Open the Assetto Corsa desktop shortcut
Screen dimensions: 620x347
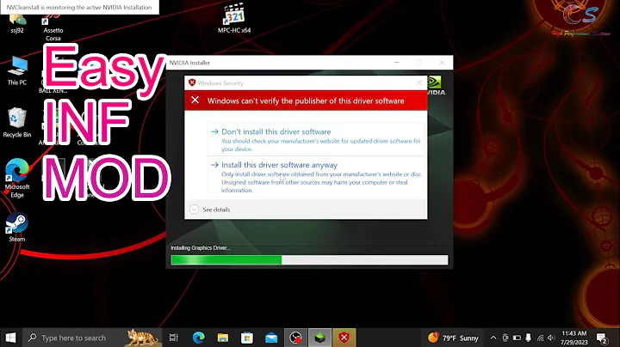53,24
